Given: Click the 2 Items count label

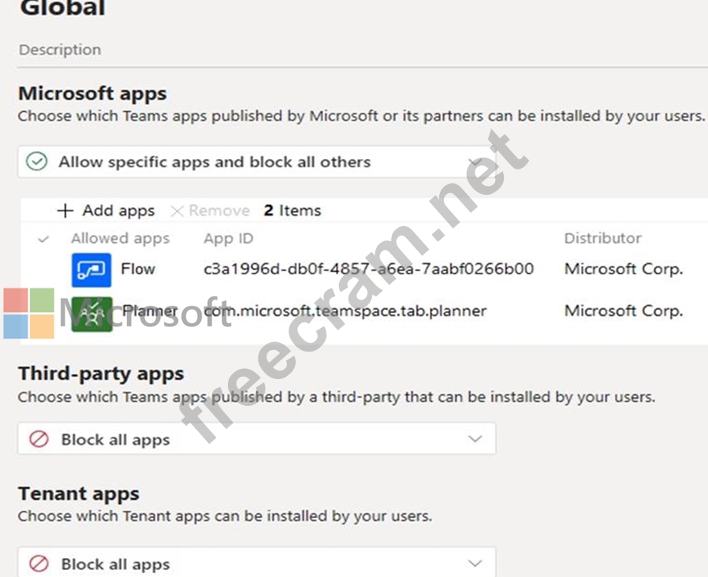Looking at the screenshot, I should point(293,210).
